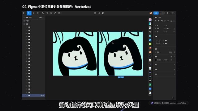
Task: Click the Present play icon
Action: 168,13
